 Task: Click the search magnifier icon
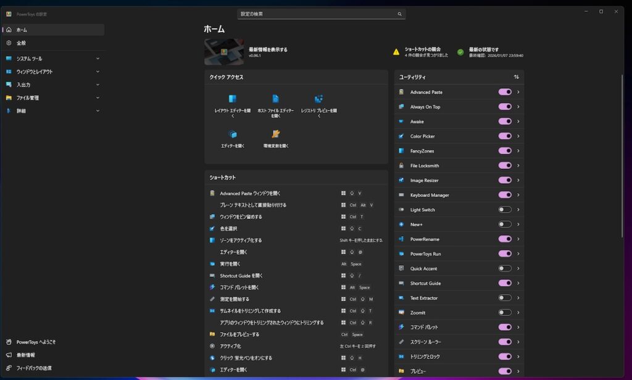[399, 14]
